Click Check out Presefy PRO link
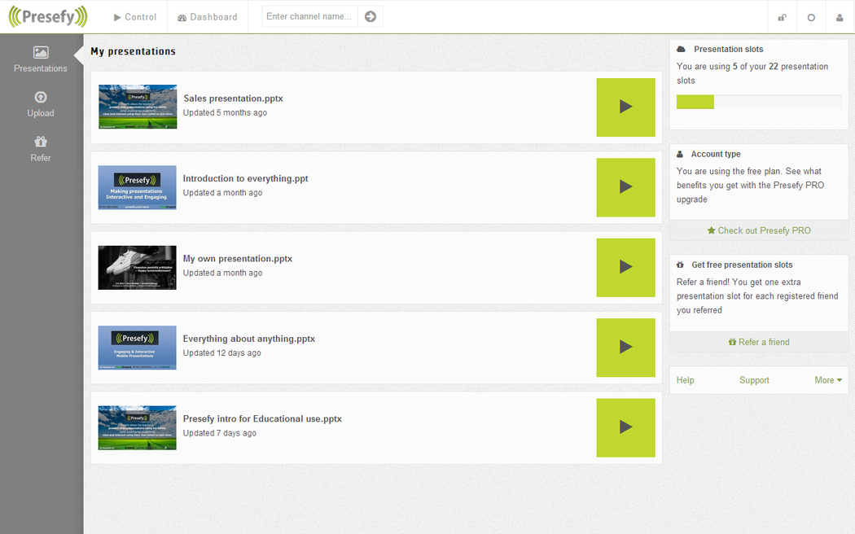The height and width of the screenshot is (534, 855). tap(759, 230)
